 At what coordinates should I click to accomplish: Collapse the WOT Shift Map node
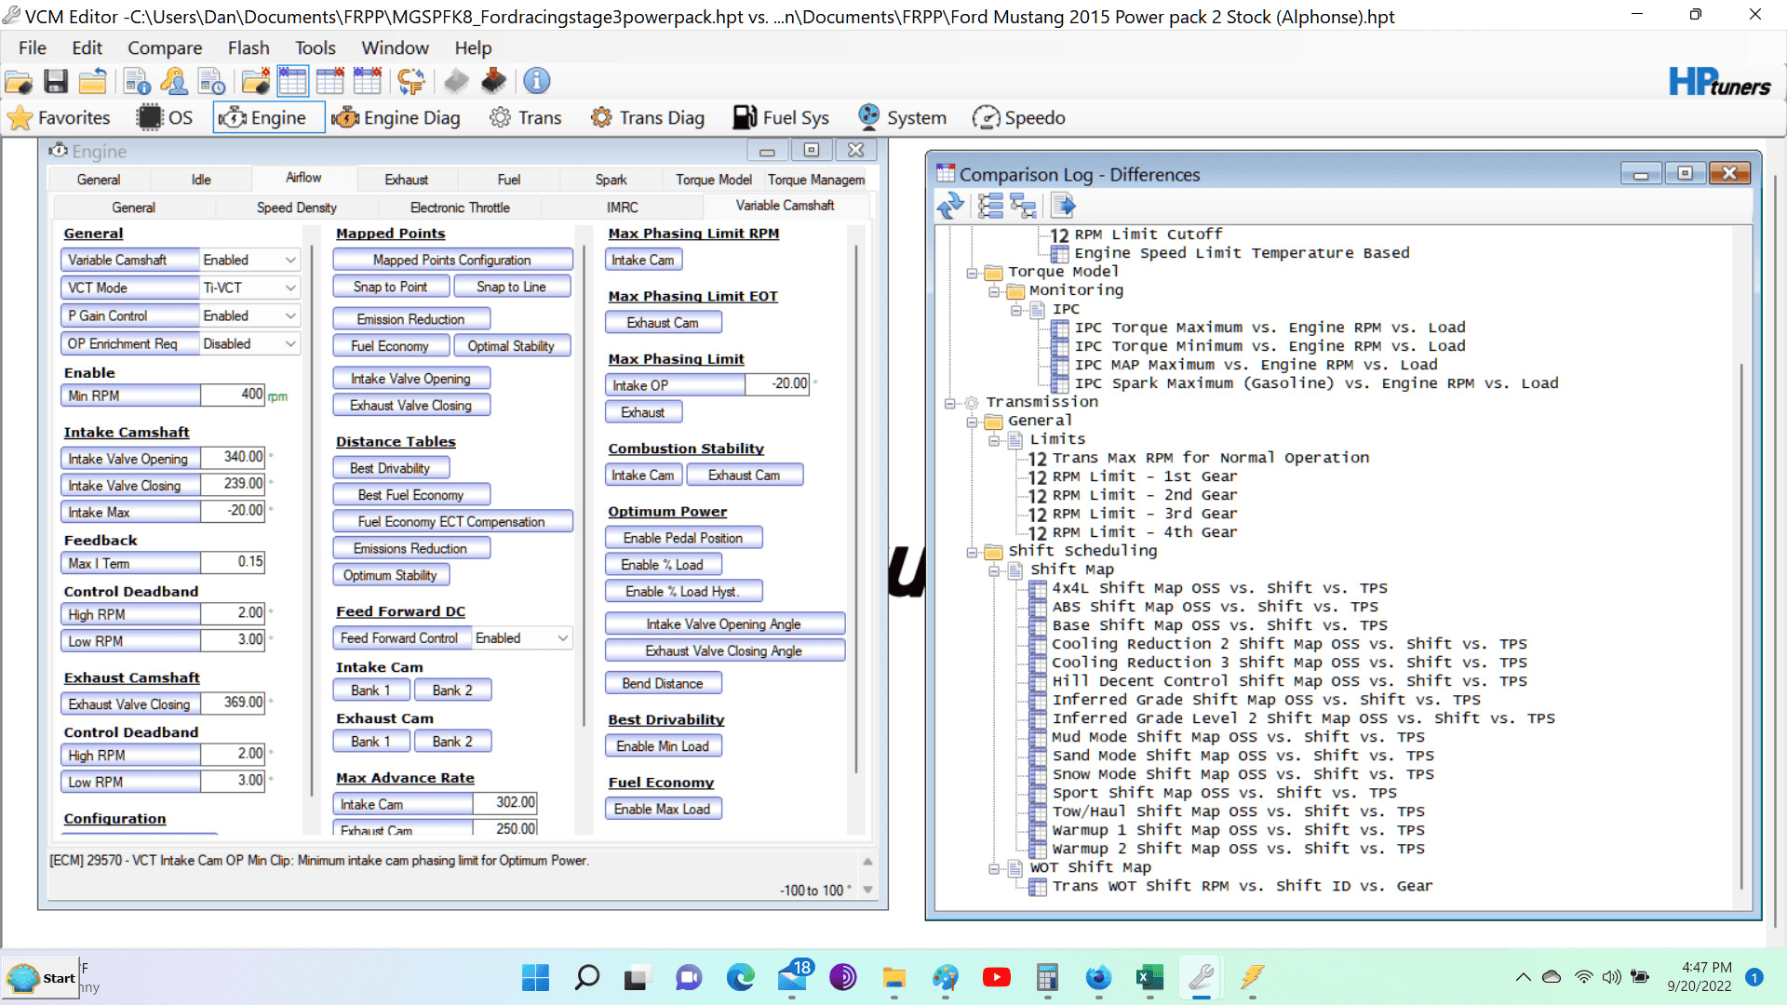click(994, 868)
